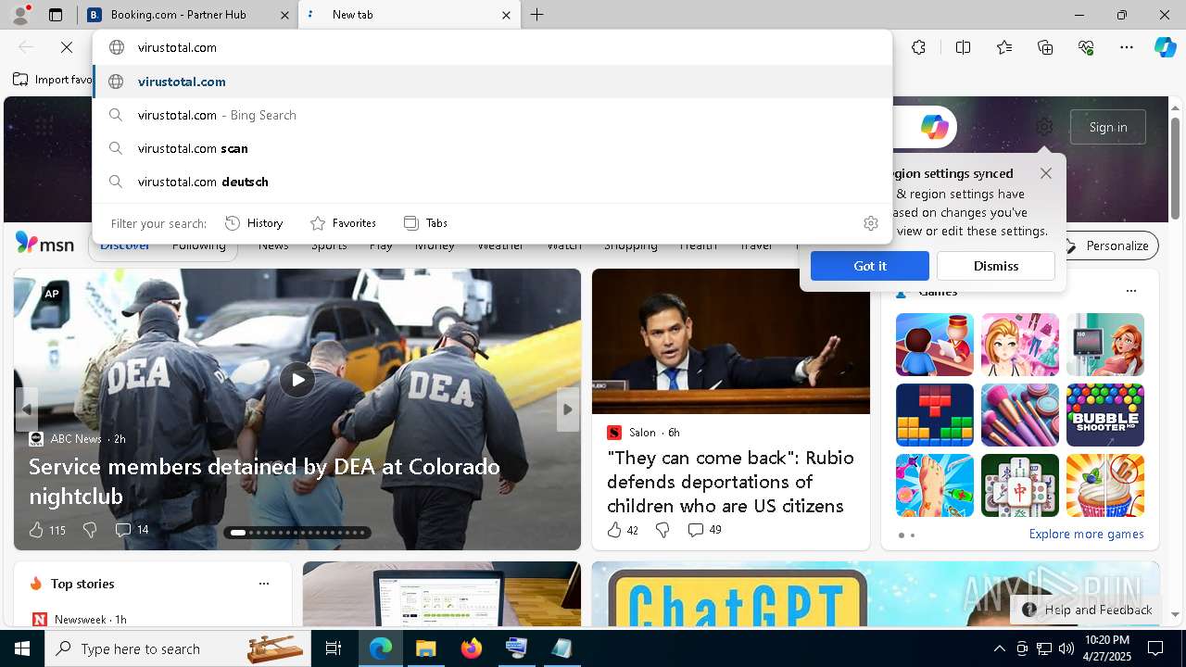Open the tab actions menu icon
The image size is (1186, 667).
[x=56, y=15]
